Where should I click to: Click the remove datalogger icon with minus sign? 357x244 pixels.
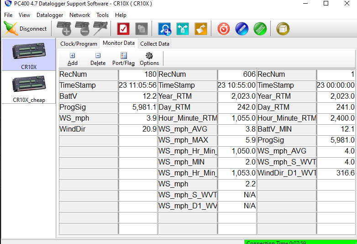click(83, 29)
